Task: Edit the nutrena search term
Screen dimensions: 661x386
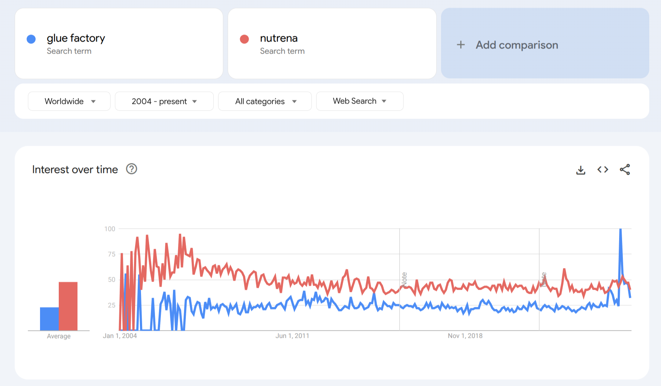Action: (x=279, y=38)
